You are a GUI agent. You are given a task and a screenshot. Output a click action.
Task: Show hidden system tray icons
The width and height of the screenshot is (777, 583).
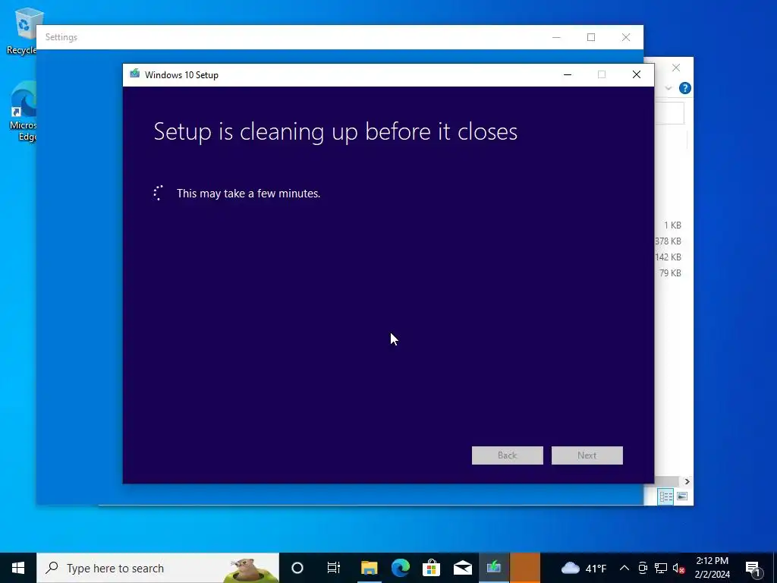[624, 568]
